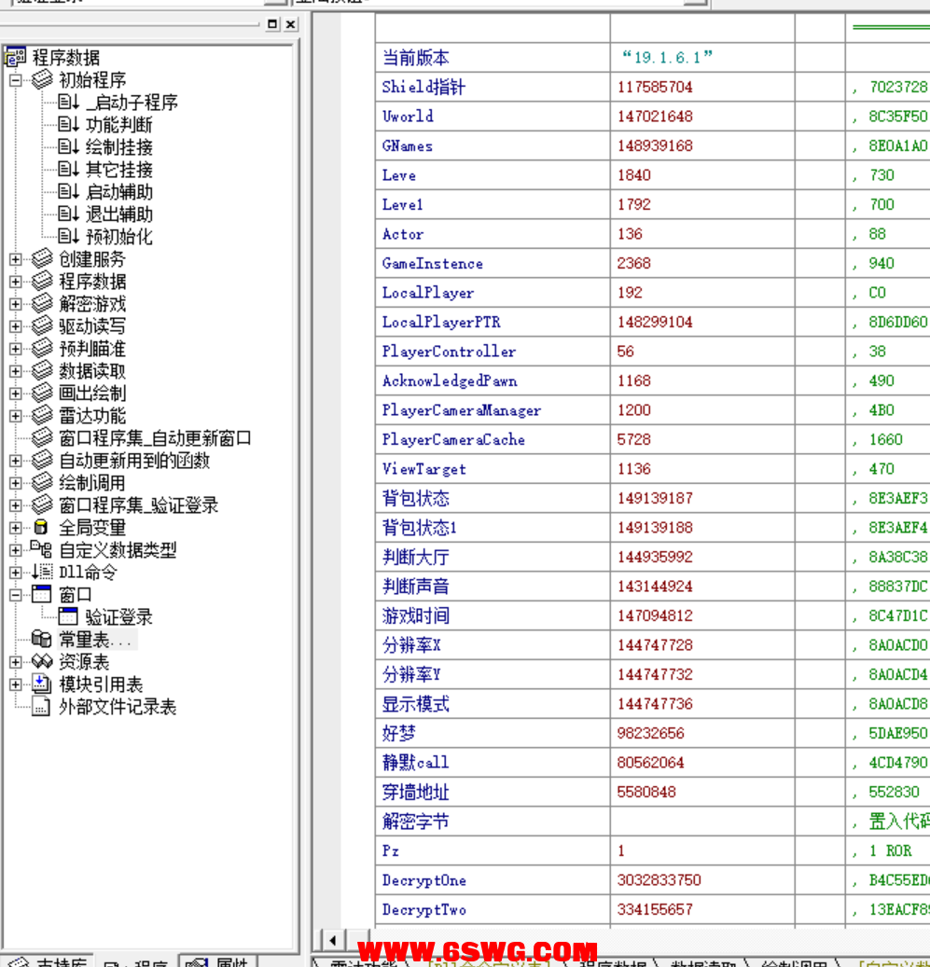Image resolution: width=930 pixels, height=967 pixels.
Task: Click the 窗口 window icon
Action: (x=41, y=594)
